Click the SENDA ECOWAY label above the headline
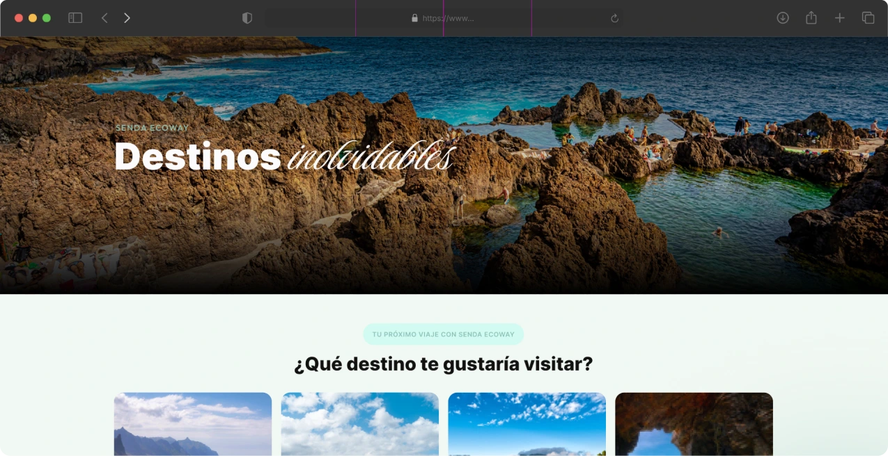Viewport: 888px width, 456px height. pyautogui.click(x=152, y=128)
